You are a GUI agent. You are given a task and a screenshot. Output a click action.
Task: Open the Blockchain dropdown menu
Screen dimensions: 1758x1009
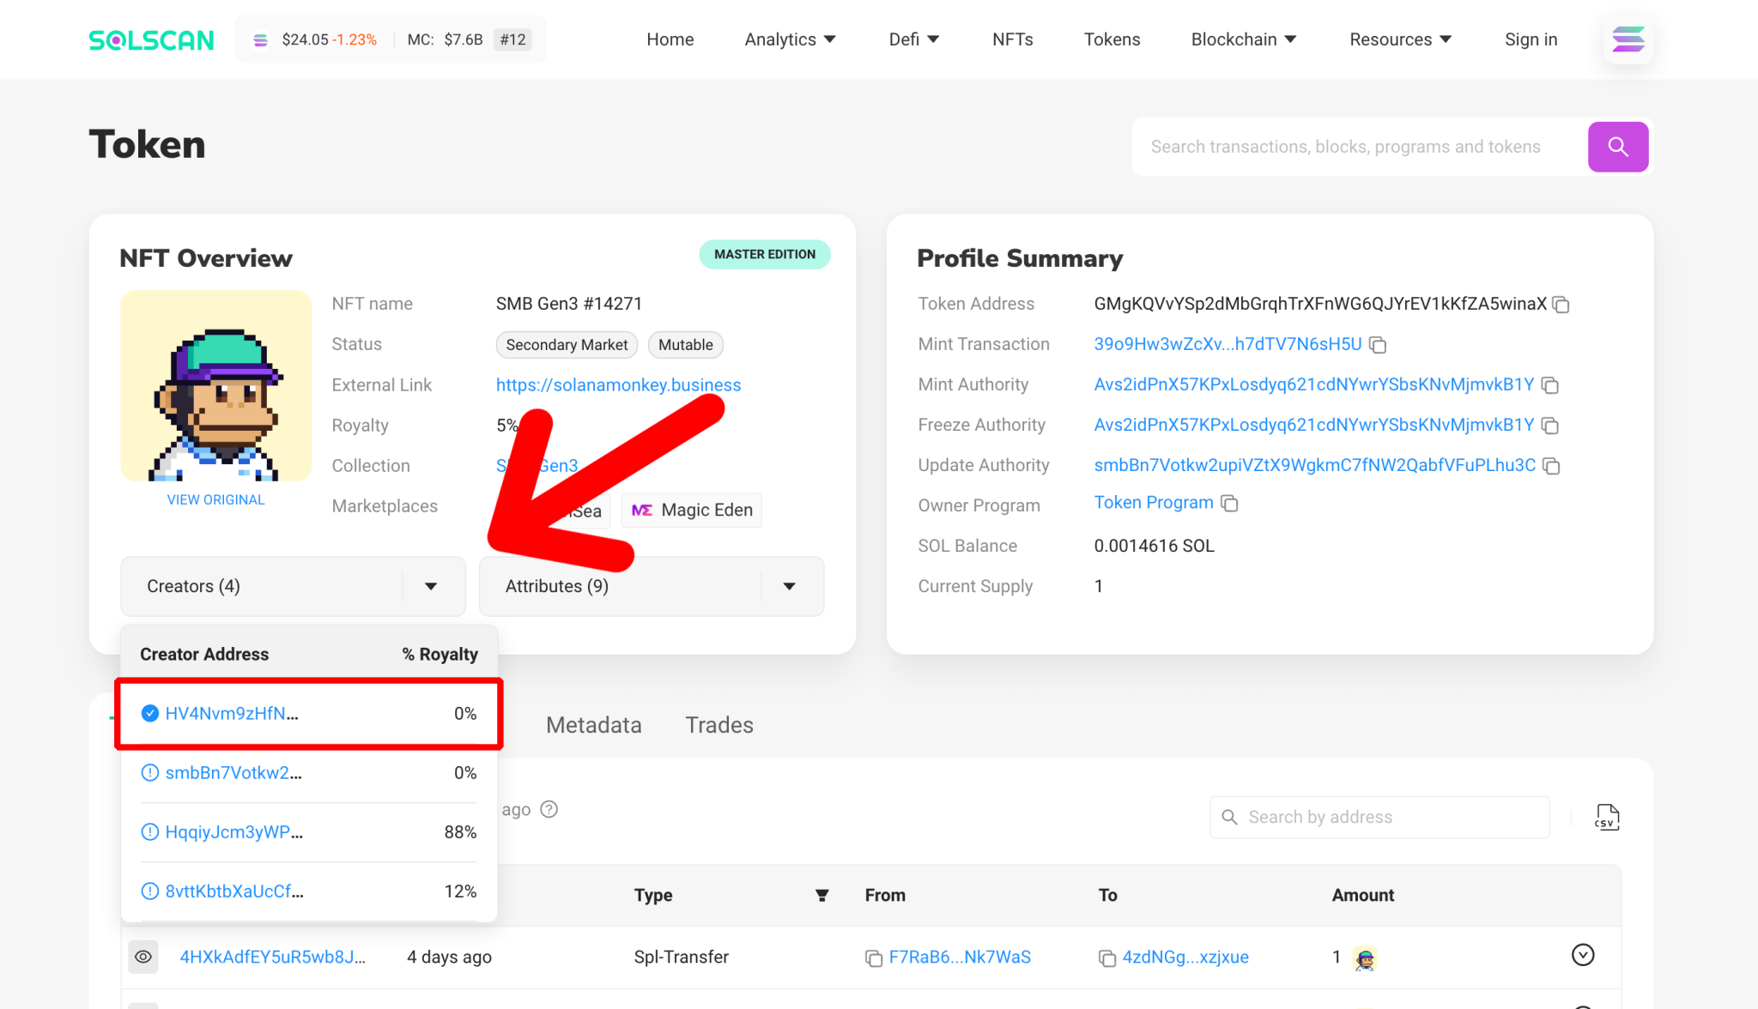point(1244,39)
